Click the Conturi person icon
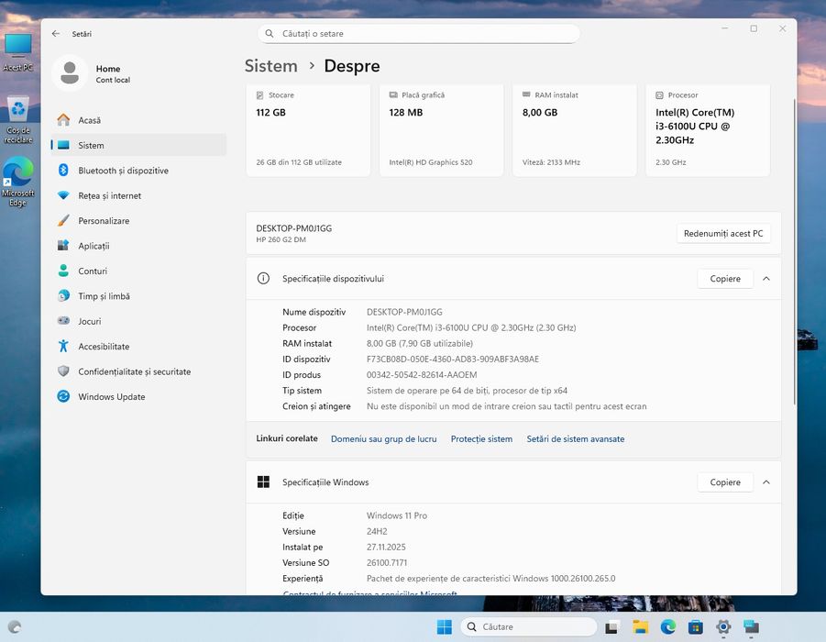The height and width of the screenshot is (642, 826). click(x=63, y=271)
